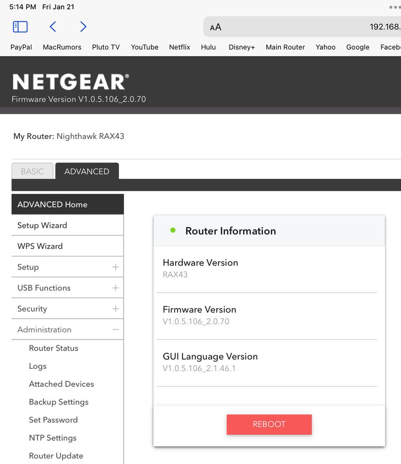This screenshot has width=401, height=464.
Task: Switch to the BASIC tab
Action: click(33, 171)
